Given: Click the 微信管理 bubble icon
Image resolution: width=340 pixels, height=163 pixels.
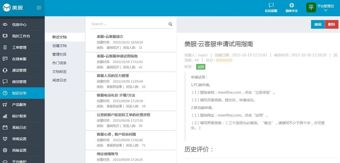Looking at the screenshot, I should pos(5,81).
